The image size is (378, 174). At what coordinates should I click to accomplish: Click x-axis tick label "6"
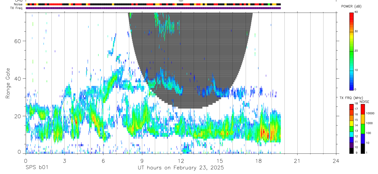[x=103, y=160]
